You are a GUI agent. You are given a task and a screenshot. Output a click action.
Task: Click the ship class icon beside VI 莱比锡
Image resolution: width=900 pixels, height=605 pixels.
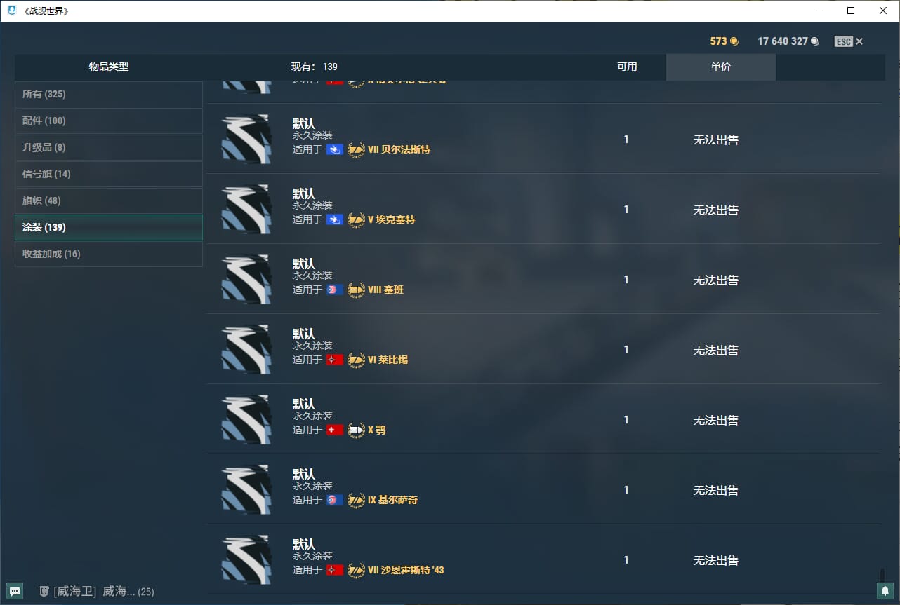pyautogui.click(x=357, y=360)
